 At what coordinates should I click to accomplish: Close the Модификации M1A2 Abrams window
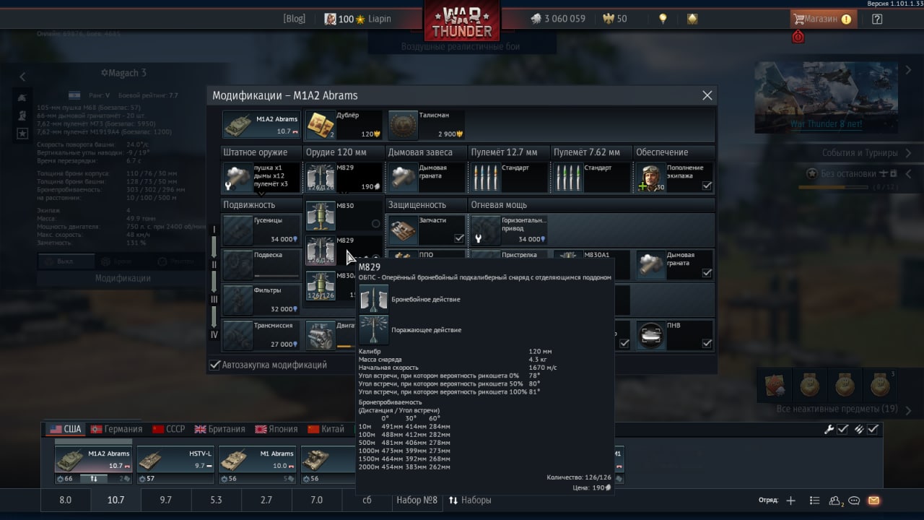[707, 95]
